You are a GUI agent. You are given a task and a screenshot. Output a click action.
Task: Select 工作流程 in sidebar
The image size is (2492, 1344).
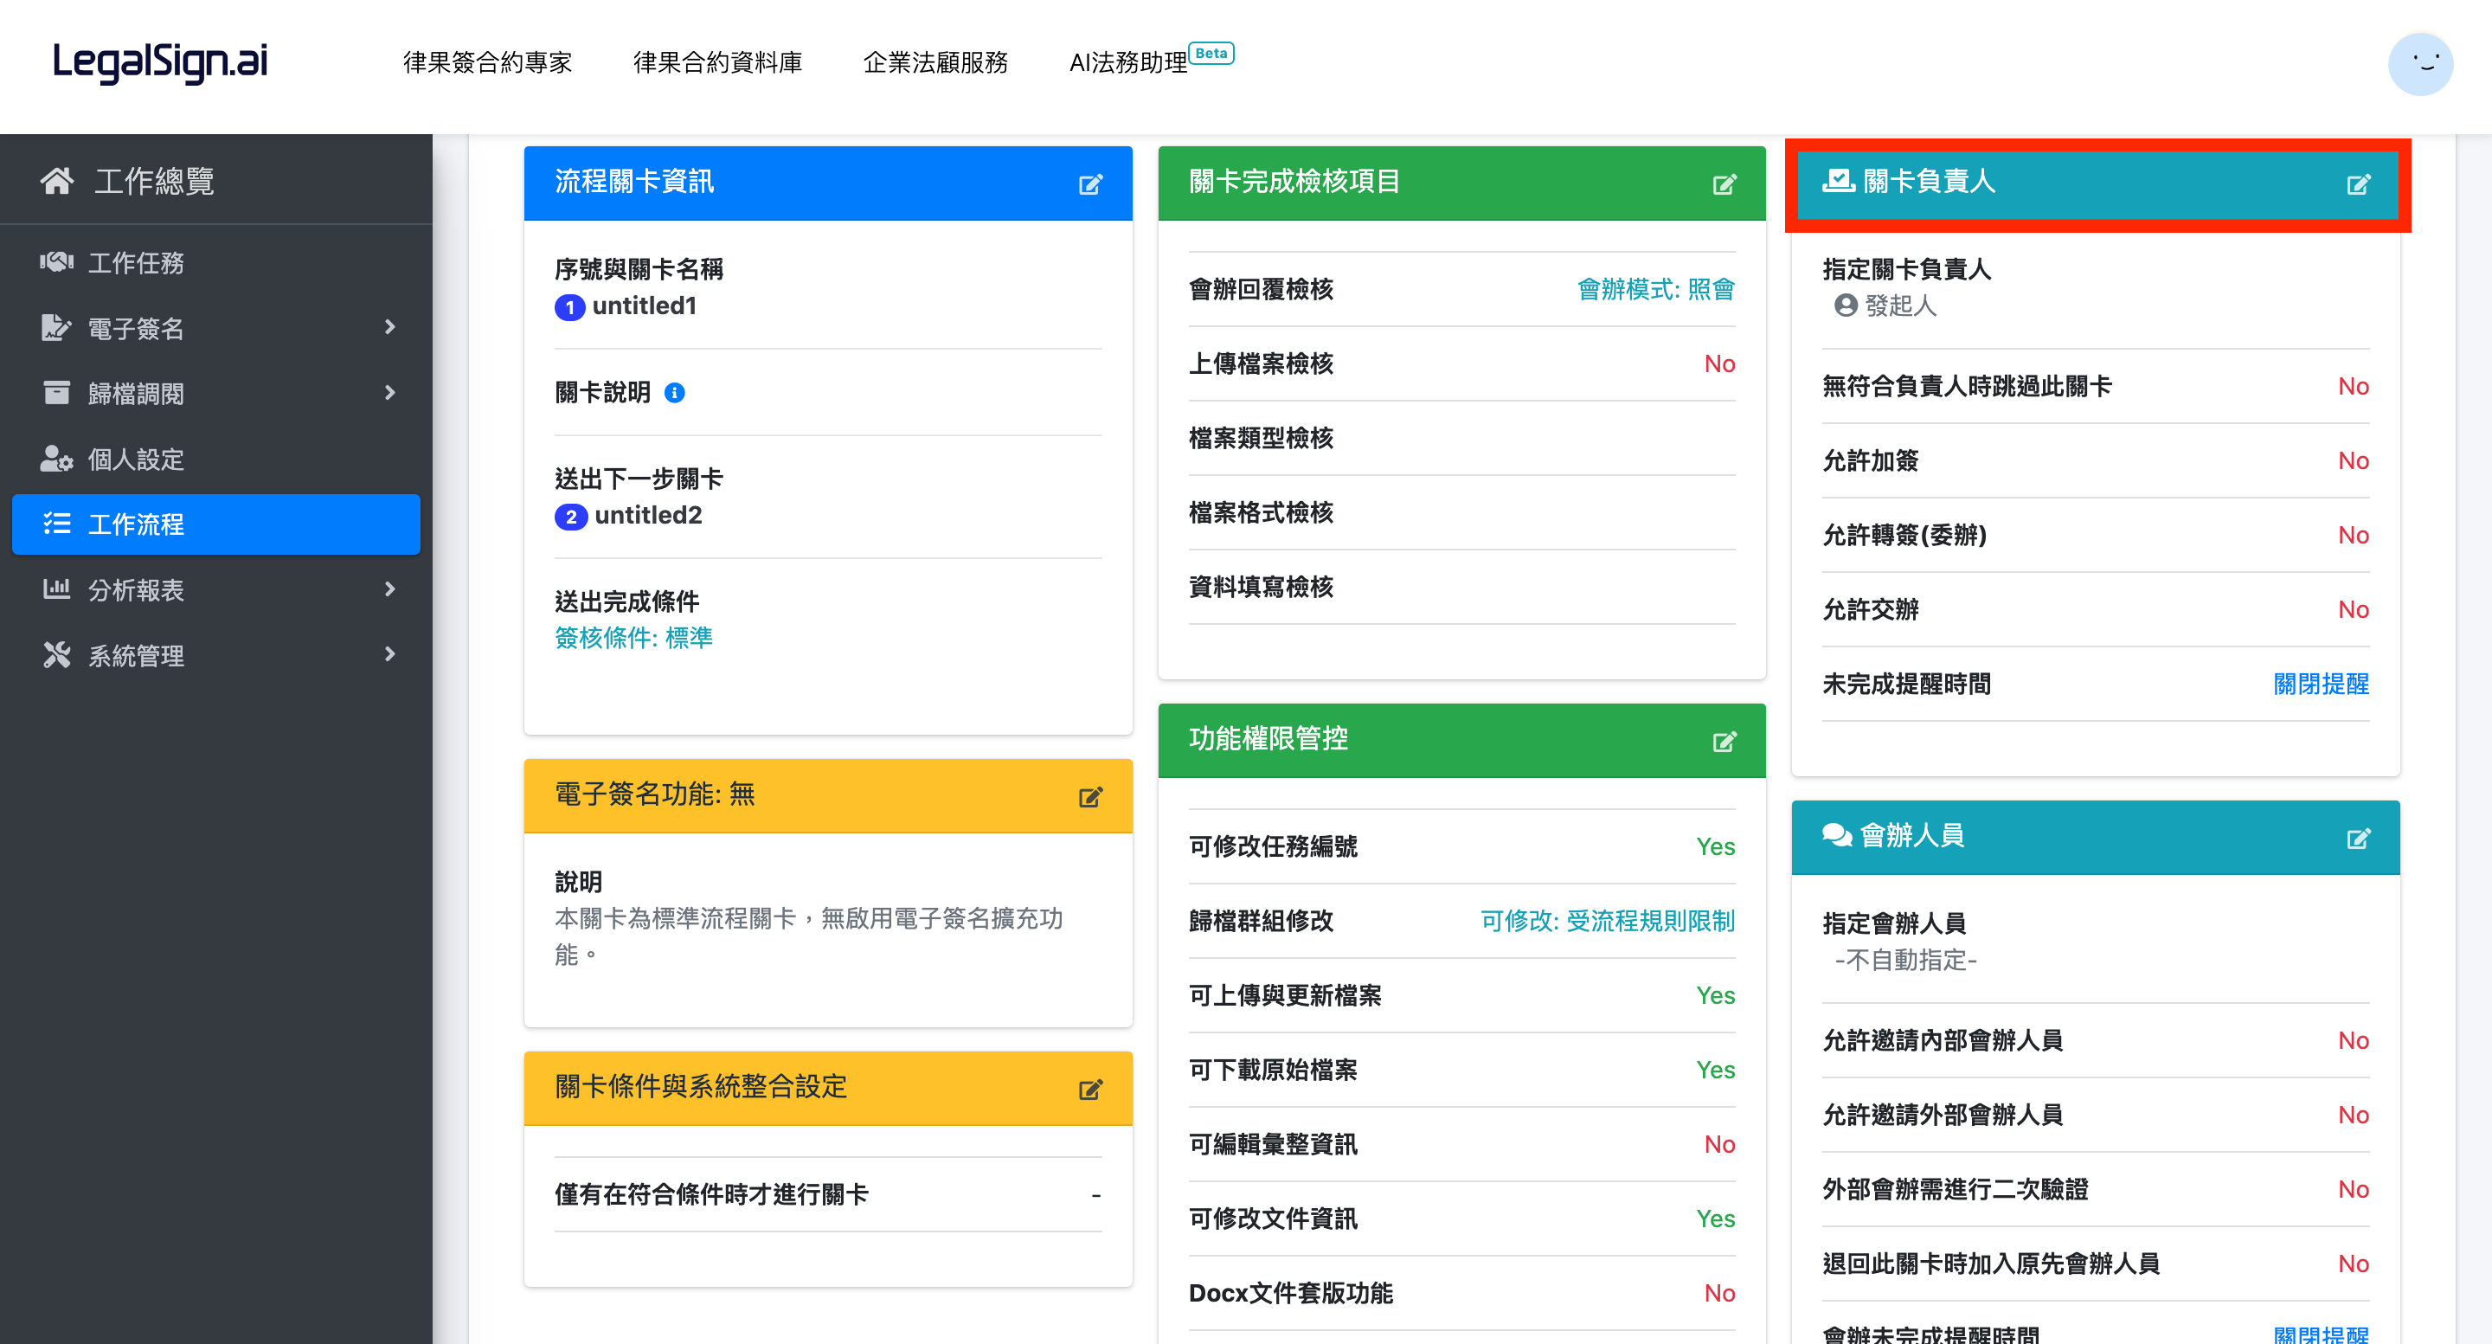[x=215, y=524]
